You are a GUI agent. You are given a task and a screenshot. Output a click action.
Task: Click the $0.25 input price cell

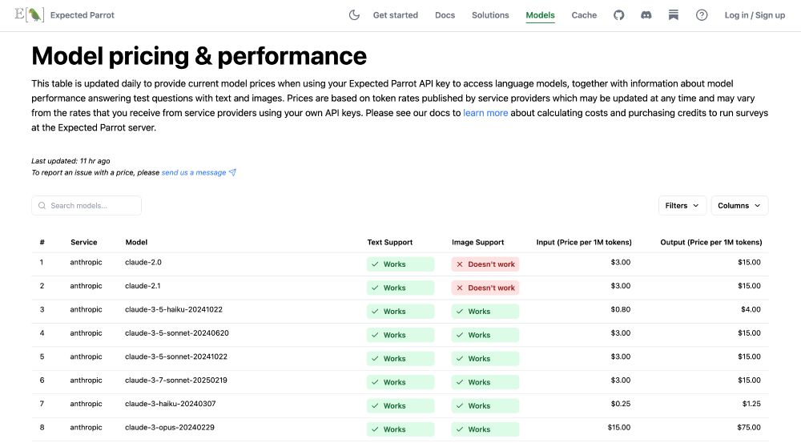621,404
